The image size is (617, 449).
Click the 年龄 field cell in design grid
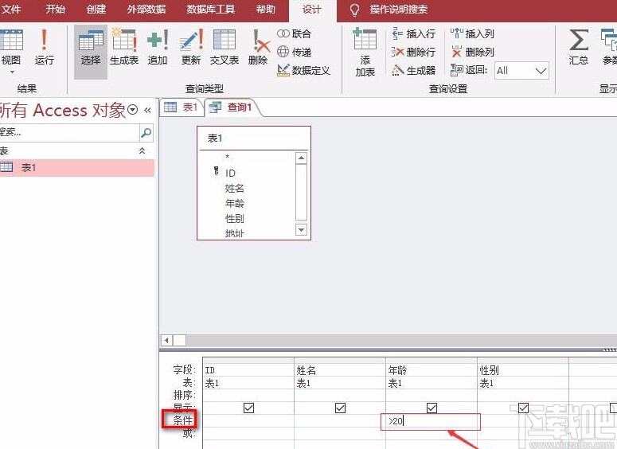(x=432, y=370)
